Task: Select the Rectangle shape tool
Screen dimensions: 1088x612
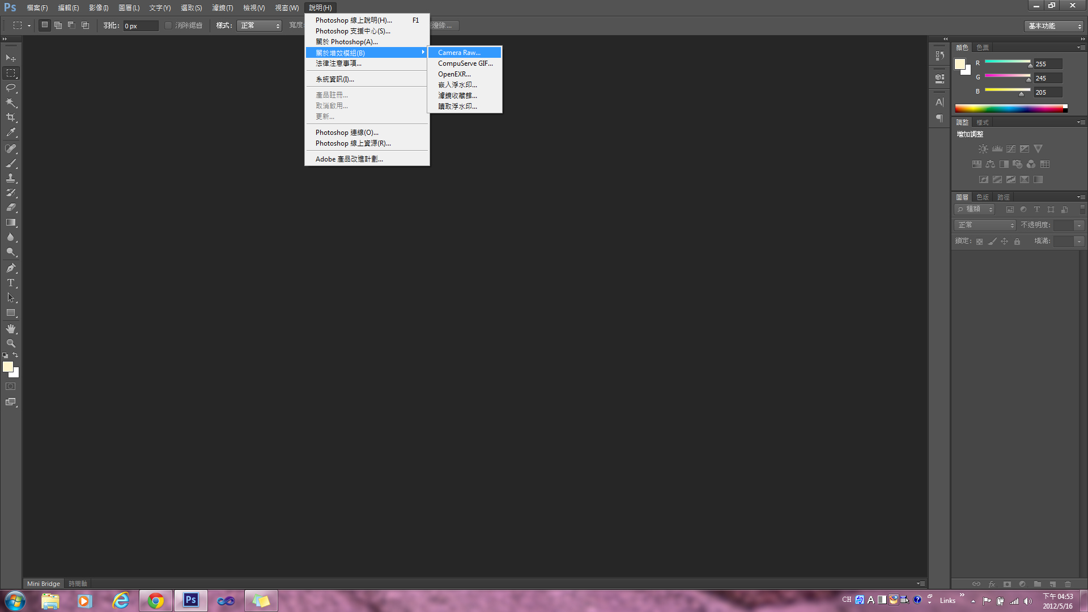Action: (11, 313)
